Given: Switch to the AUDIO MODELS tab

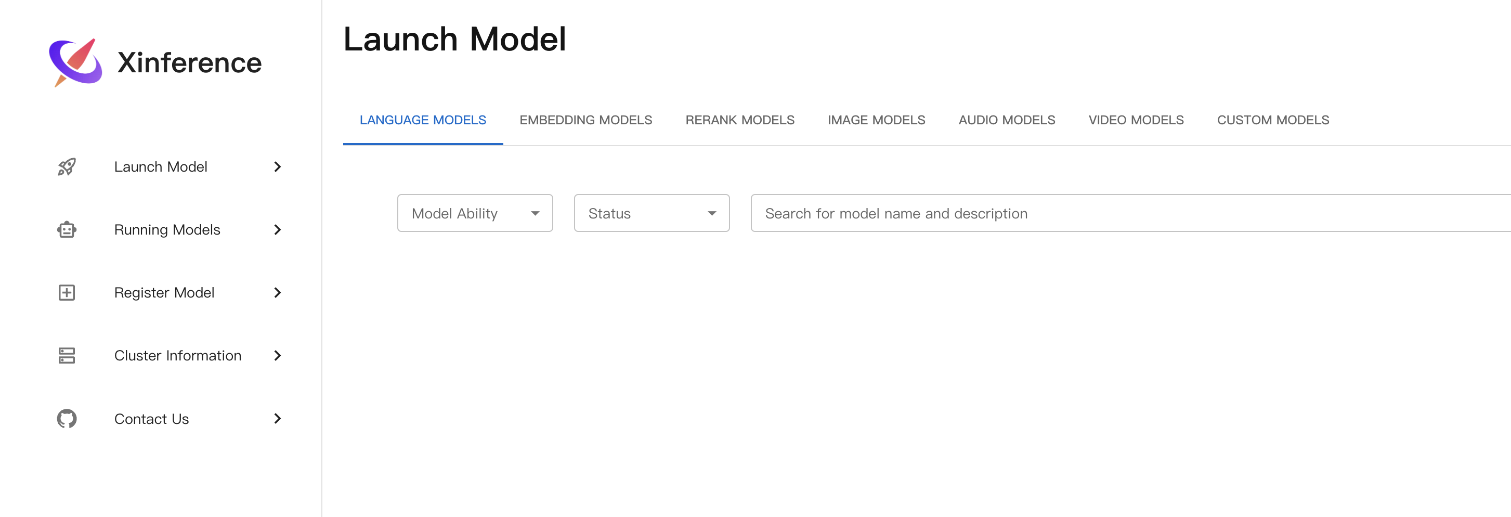Looking at the screenshot, I should pyautogui.click(x=1007, y=120).
